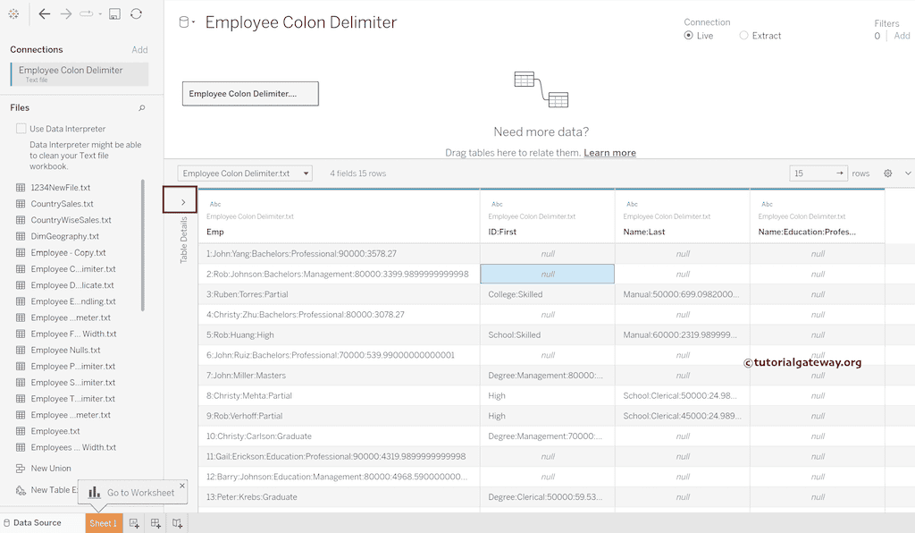This screenshot has height=533, width=915.
Task: Click the New Story icon
Action: (177, 522)
